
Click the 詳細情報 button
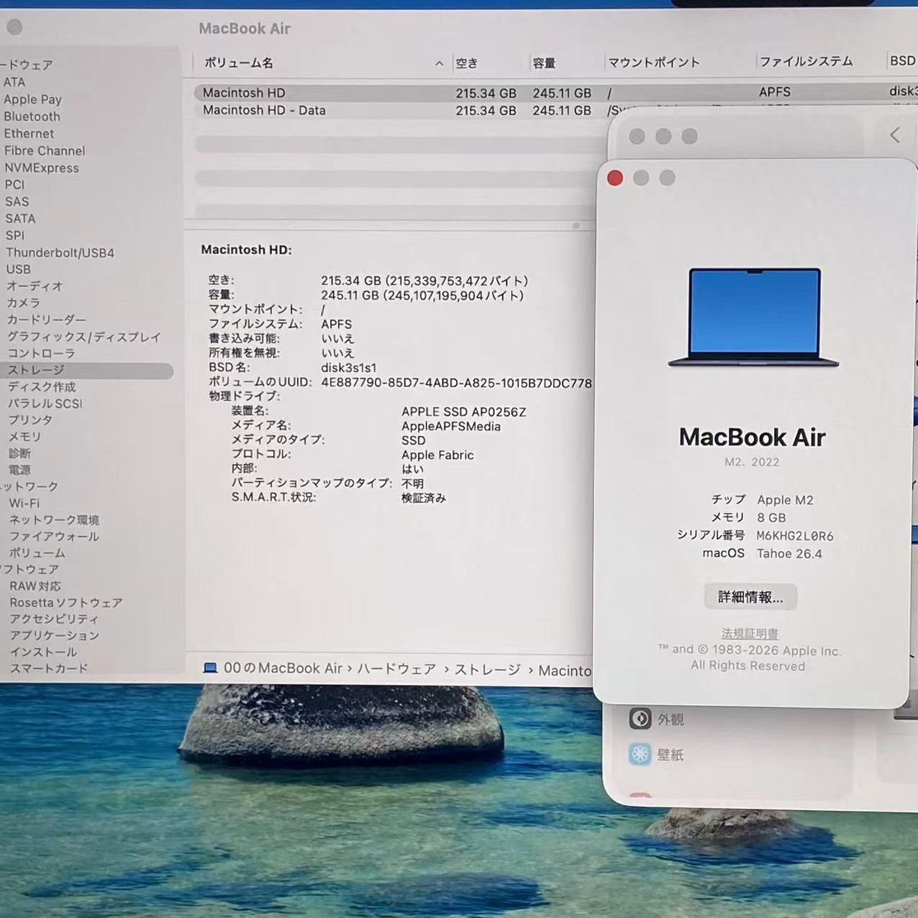[752, 596]
